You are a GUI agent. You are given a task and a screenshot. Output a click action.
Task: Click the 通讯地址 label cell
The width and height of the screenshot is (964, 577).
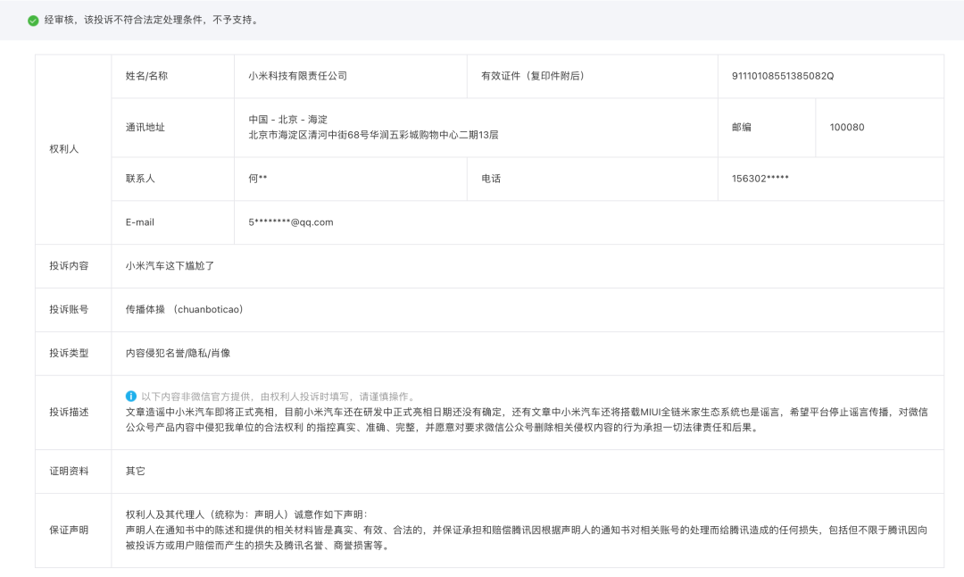pos(173,128)
